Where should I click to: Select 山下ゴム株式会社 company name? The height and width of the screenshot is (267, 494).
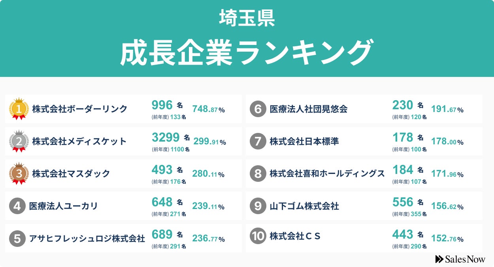tap(304, 206)
